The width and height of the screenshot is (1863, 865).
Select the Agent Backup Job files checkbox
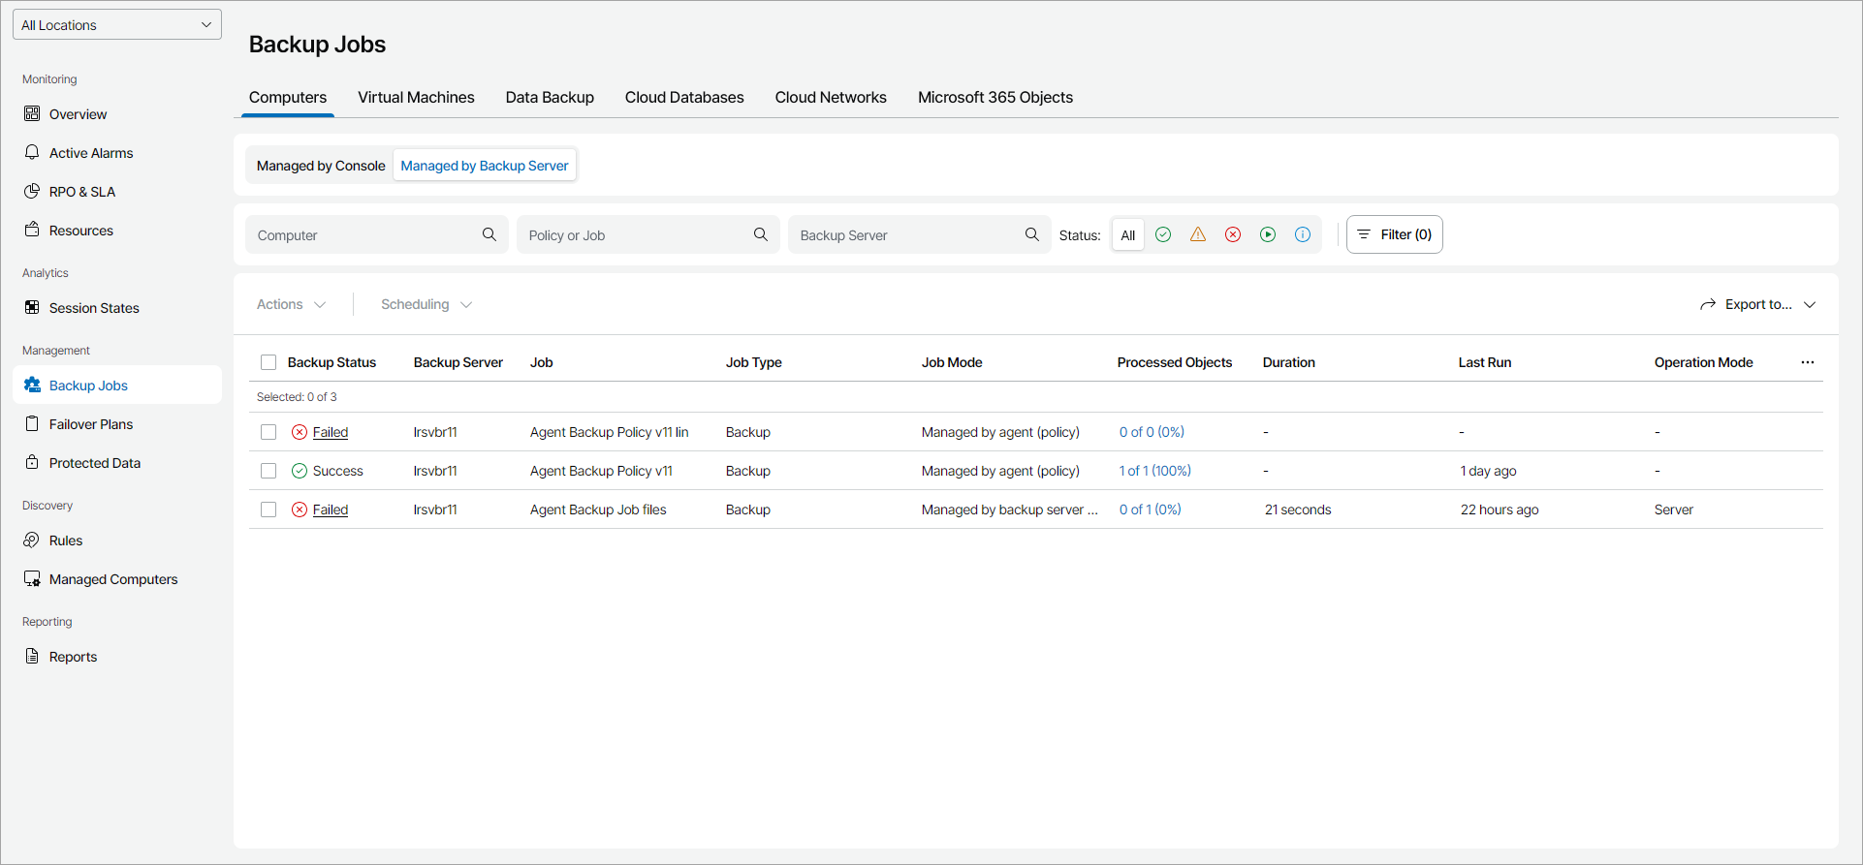[268, 510]
